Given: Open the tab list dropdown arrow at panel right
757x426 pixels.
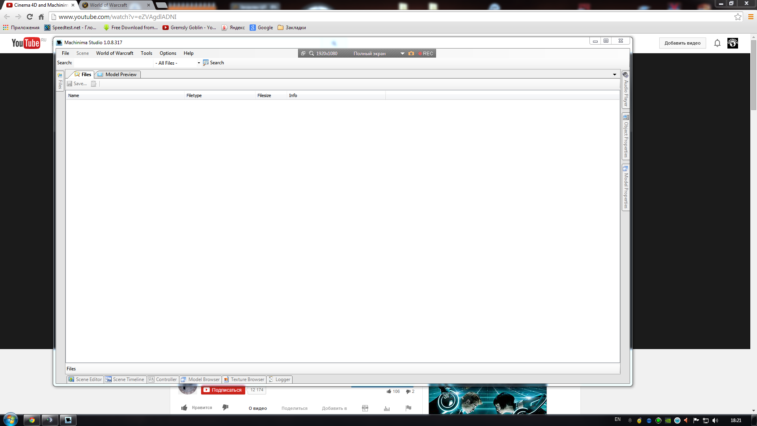Looking at the screenshot, I should [614, 75].
